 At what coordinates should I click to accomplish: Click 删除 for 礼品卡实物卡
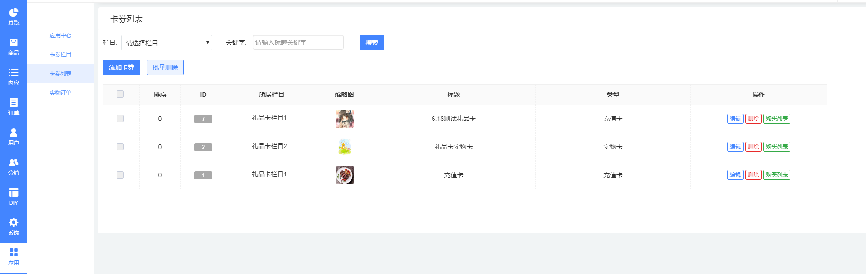click(754, 147)
